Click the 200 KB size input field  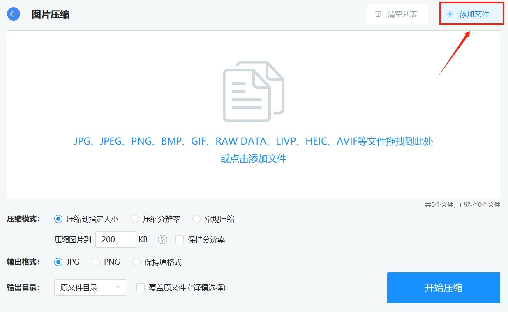point(115,240)
